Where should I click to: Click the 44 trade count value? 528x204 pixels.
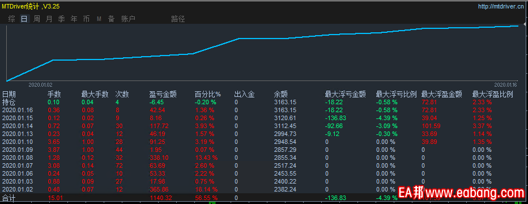[x=118, y=150]
